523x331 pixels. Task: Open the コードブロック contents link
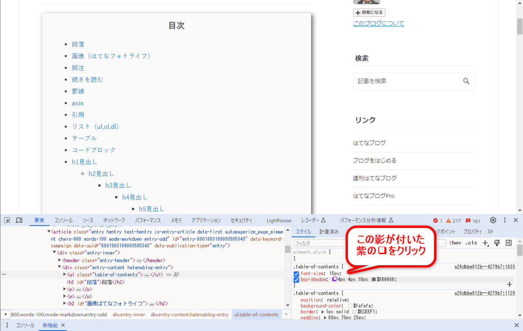click(x=94, y=150)
